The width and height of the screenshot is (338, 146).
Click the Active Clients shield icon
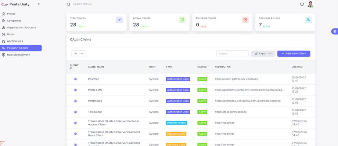(x=183, y=20)
